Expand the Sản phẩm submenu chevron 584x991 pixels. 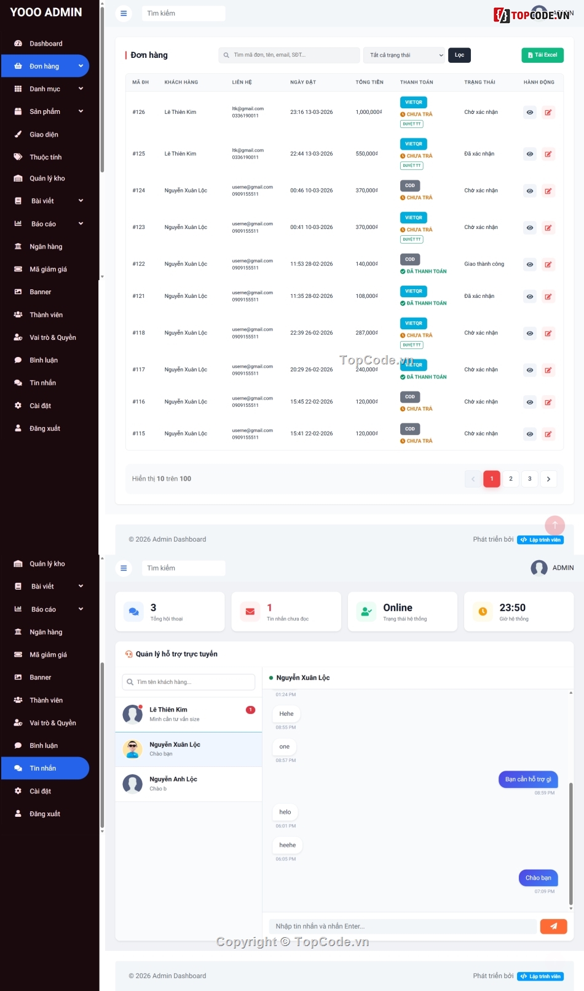(x=81, y=111)
